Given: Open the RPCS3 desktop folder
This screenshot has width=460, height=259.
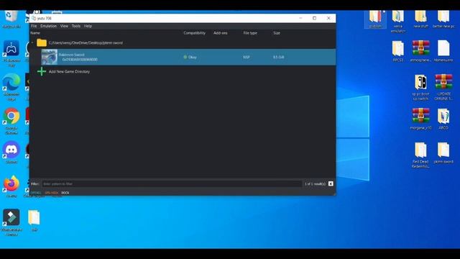Looking at the screenshot, I should click(x=397, y=51).
